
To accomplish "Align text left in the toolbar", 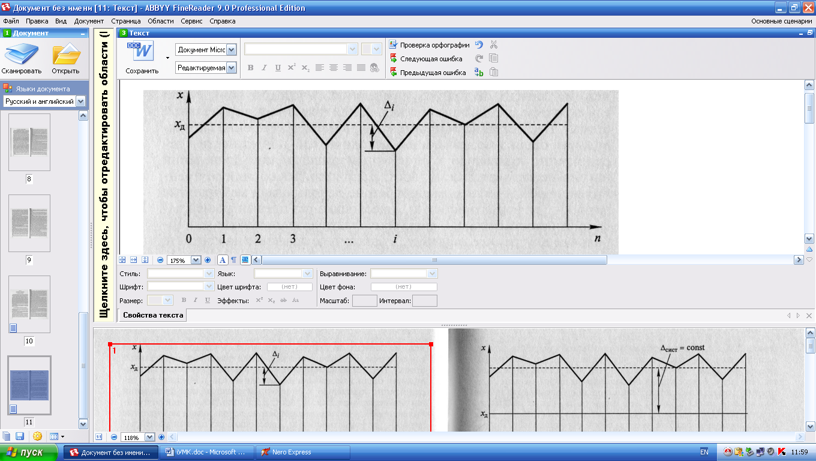I will click(320, 68).
